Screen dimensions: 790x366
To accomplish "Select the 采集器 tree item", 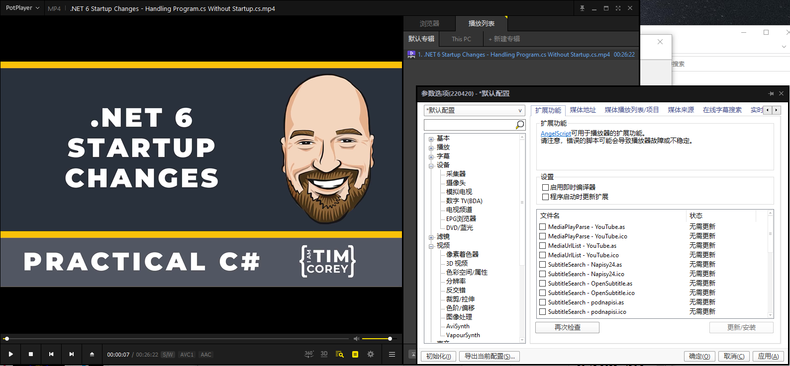I will click(x=456, y=174).
